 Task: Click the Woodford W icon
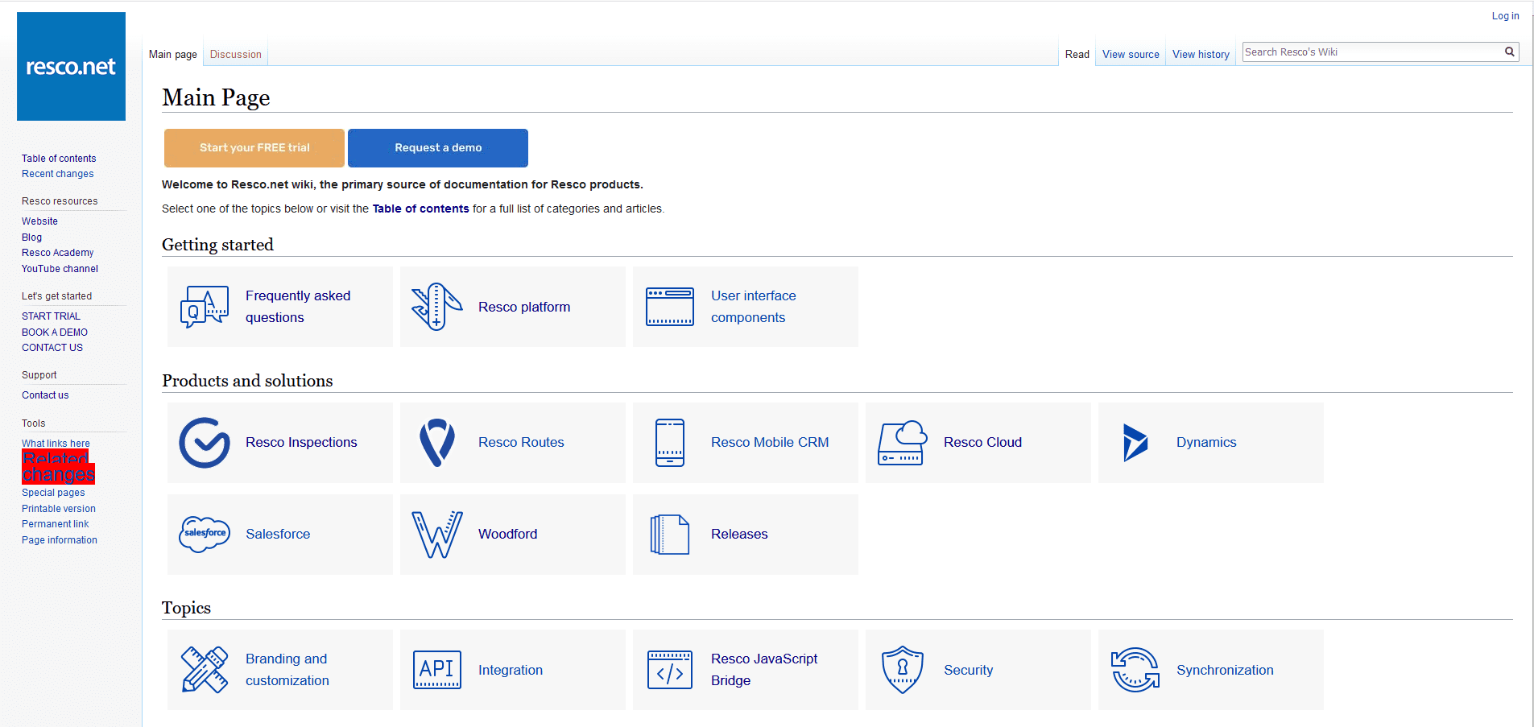pyautogui.click(x=437, y=535)
